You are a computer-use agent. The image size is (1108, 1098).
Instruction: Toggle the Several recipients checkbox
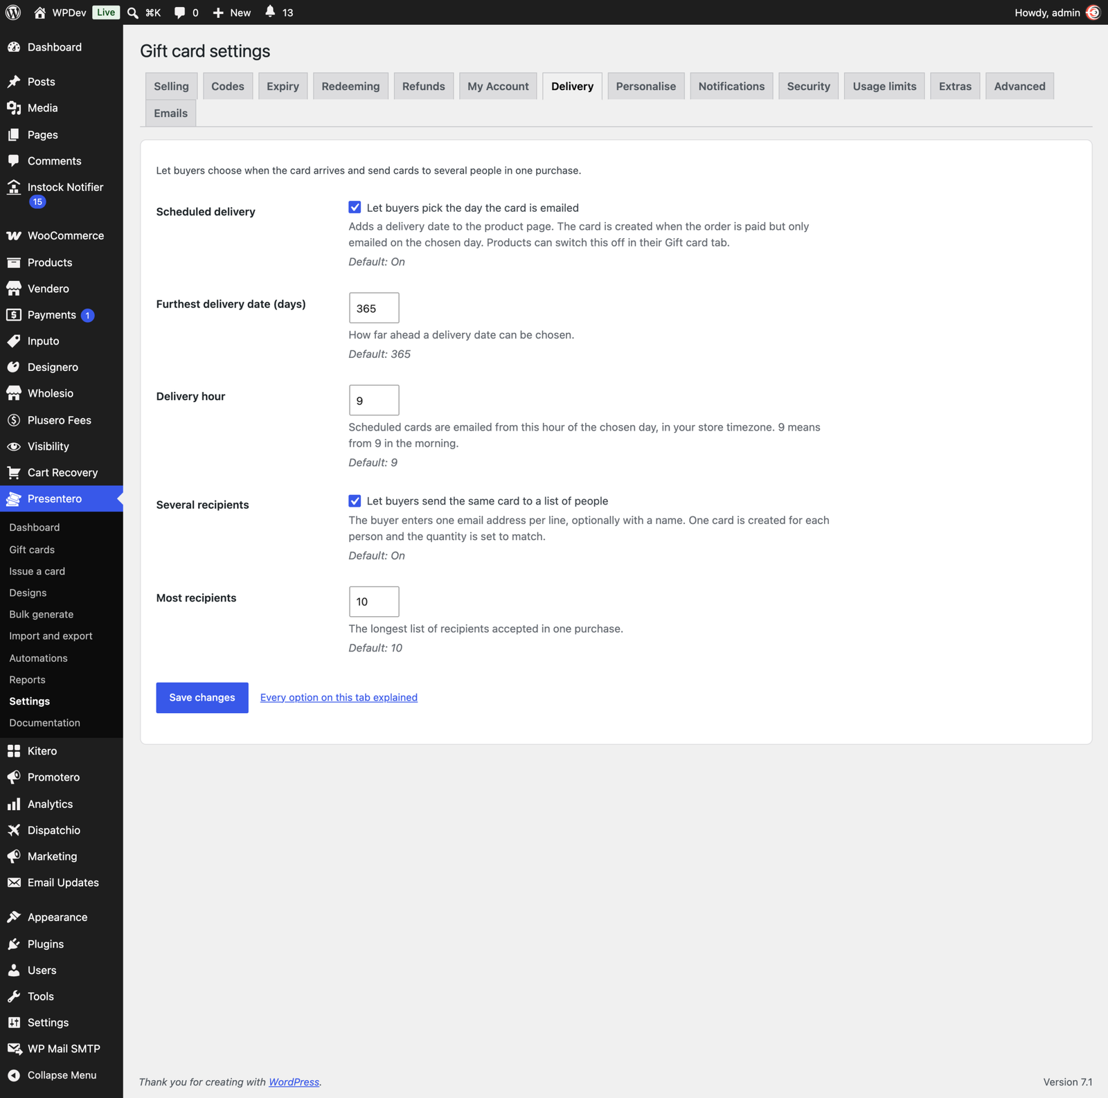(355, 501)
